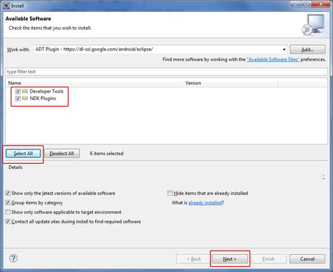Viewport: 333px width, 272px height.
Task: Click the help question mark icon
Action: click(x=13, y=258)
